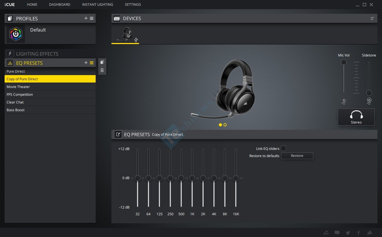Mute the microphone

pos(344,101)
